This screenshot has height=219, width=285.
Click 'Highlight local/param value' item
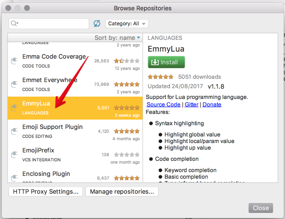[199, 141]
